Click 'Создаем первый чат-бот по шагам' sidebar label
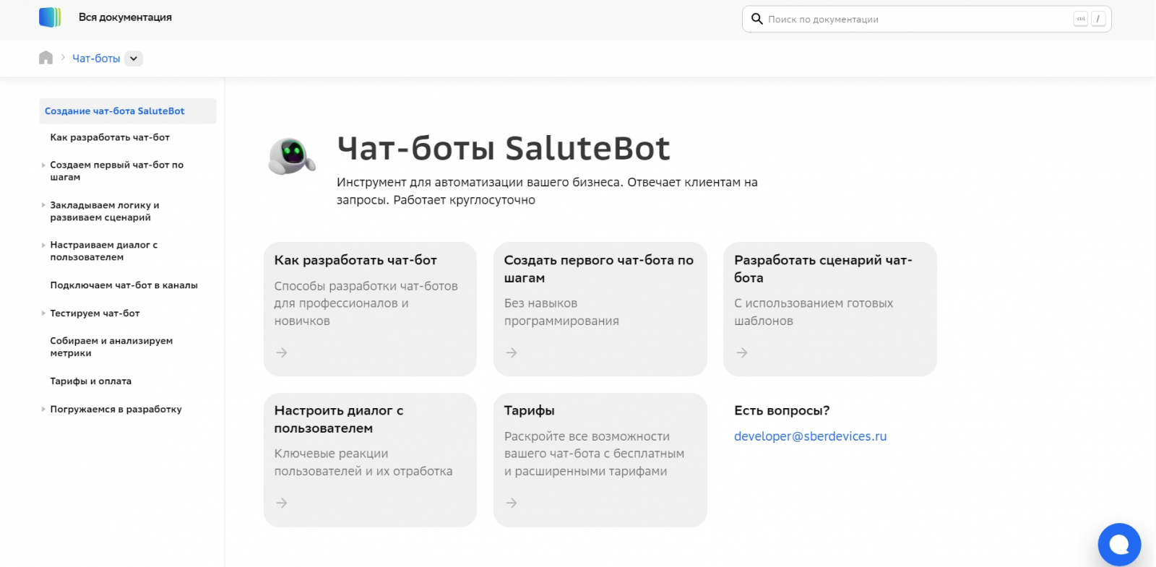The height and width of the screenshot is (567, 1156). 116,171
